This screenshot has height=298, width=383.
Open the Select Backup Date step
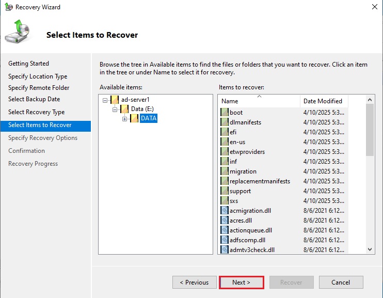pos(34,99)
